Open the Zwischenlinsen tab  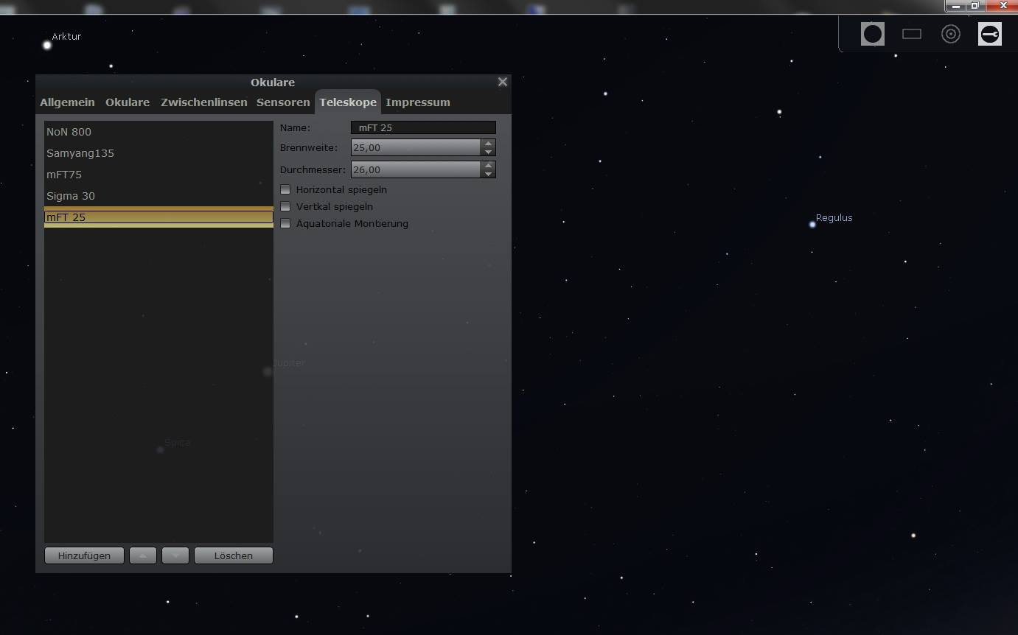pyautogui.click(x=203, y=102)
